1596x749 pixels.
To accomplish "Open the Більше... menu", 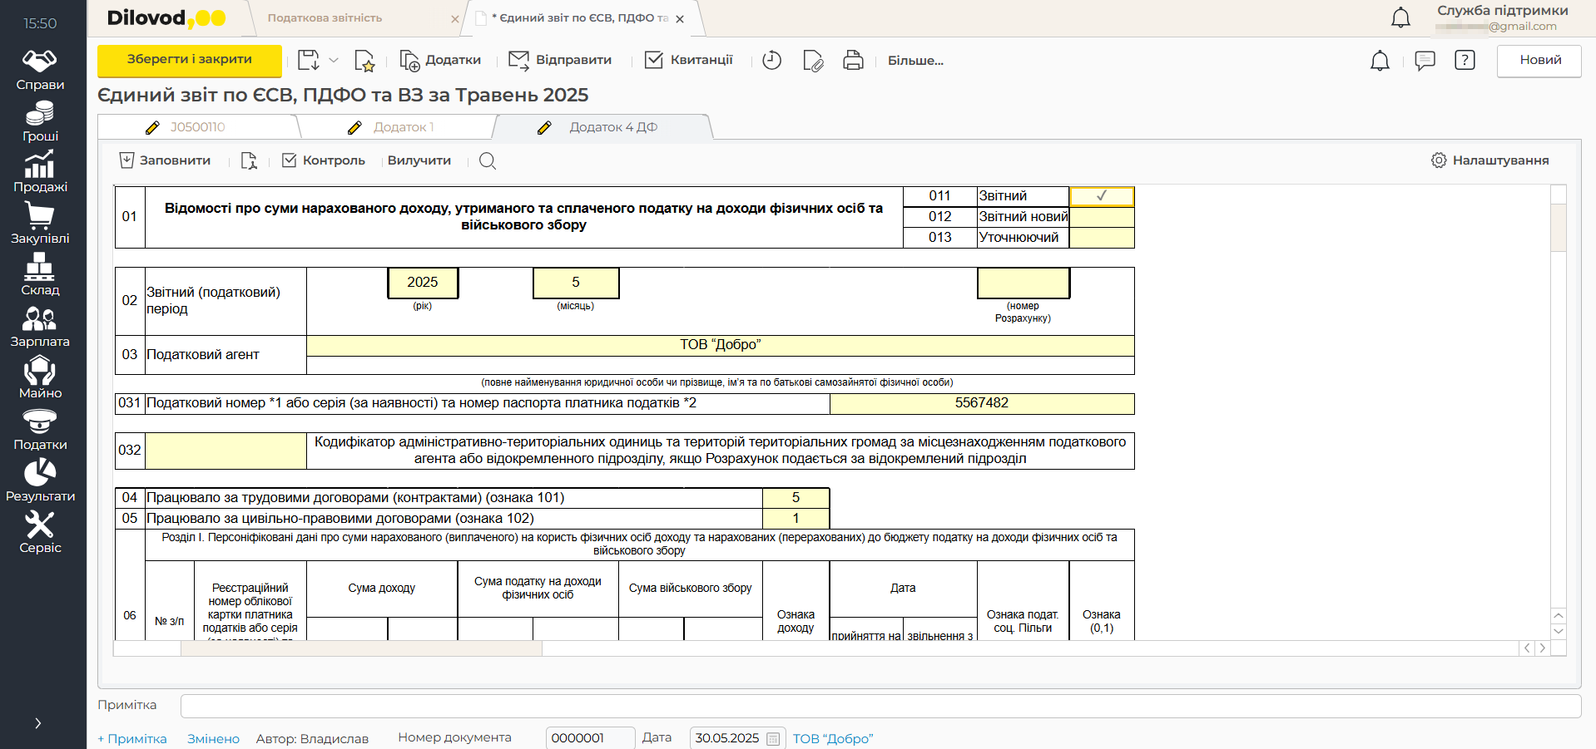I will [915, 61].
